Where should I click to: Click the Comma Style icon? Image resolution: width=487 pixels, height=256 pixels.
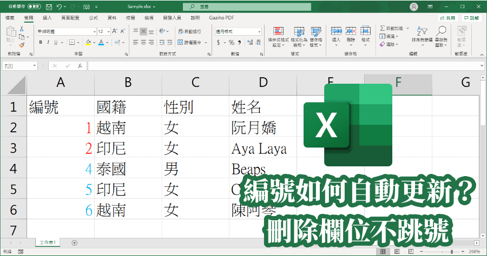240,42
